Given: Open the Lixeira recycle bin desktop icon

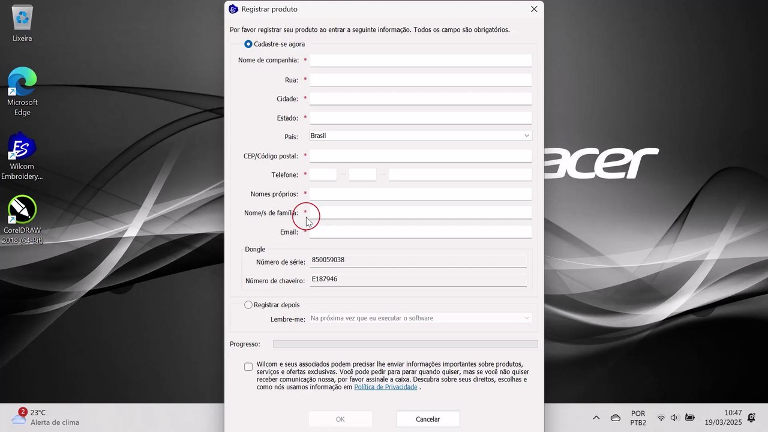Looking at the screenshot, I should (22, 24).
